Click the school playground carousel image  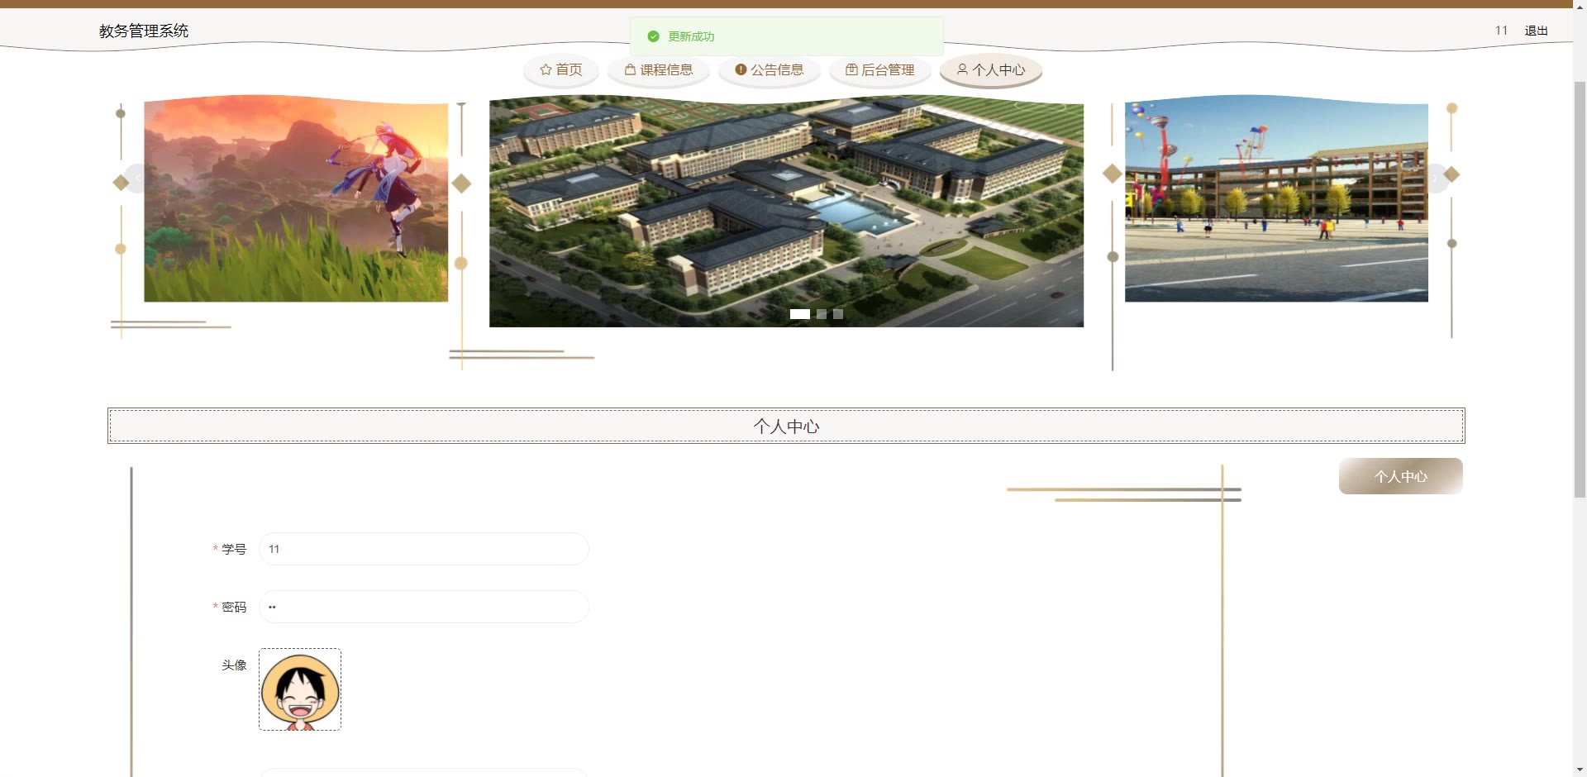[1276, 198]
